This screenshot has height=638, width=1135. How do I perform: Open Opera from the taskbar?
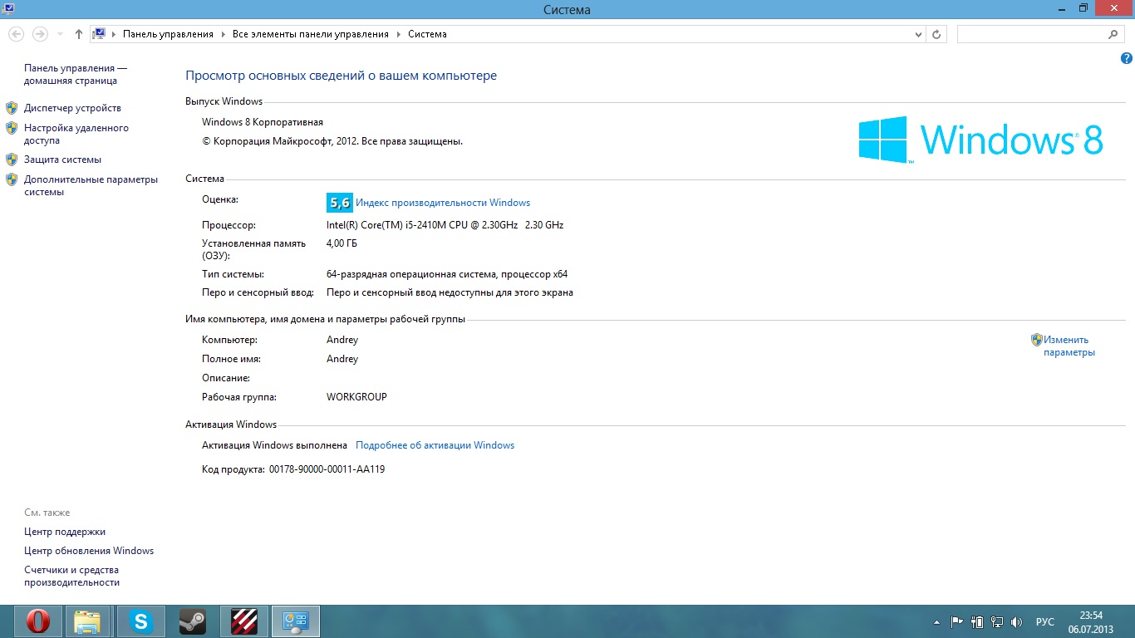coord(37,621)
